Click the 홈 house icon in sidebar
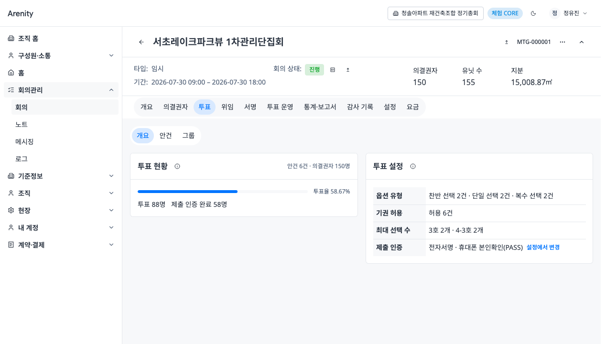This screenshot has width=606, height=344. (x=11, y=73)
